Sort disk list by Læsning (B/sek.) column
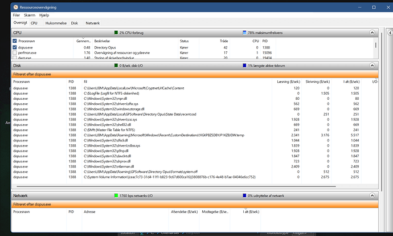Screen dimensions: 393x236 286,82
